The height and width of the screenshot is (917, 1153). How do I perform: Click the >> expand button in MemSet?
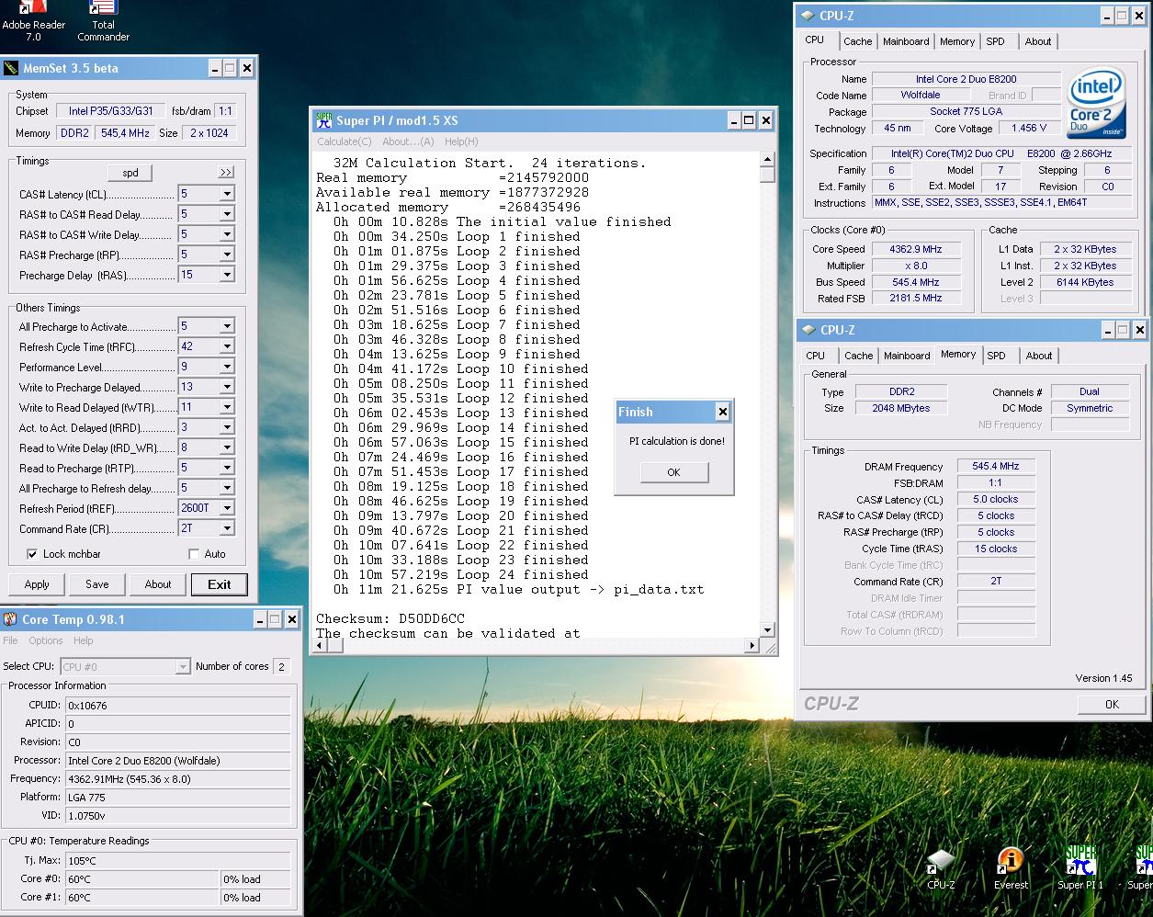[x=226, y=173]
